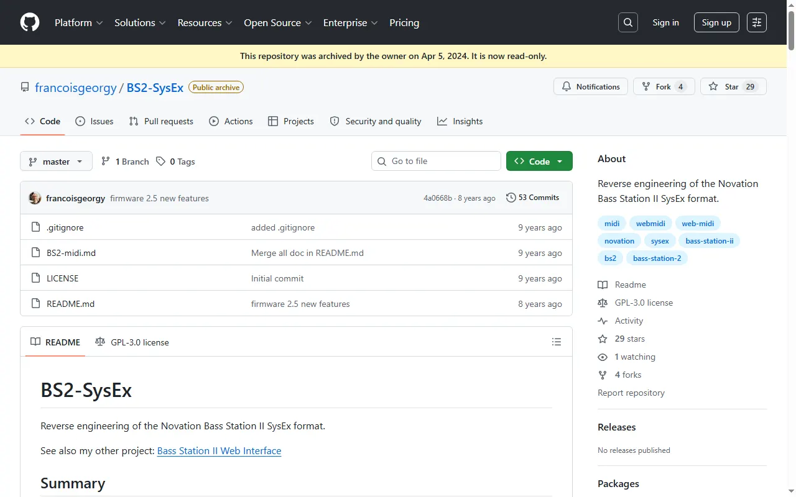The image size is (796, 497).
Task: Focus the Go to file field
Action: (436, 161)
